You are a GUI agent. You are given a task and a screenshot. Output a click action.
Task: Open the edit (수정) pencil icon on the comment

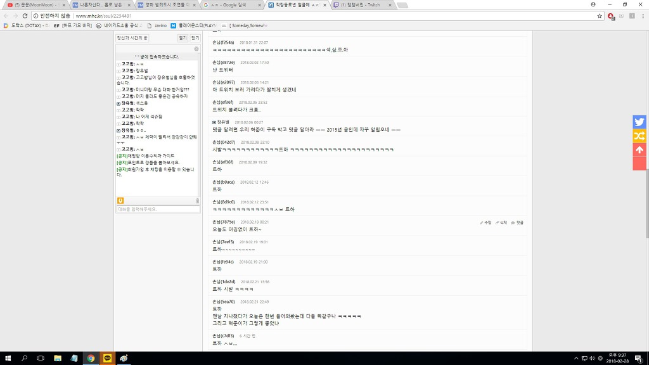482,222
